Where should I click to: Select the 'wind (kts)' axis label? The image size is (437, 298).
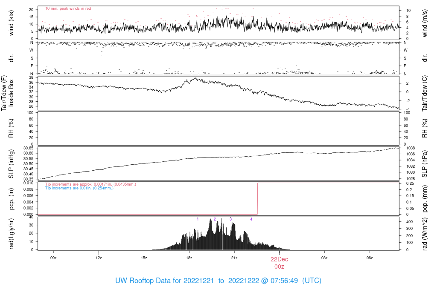11,23
